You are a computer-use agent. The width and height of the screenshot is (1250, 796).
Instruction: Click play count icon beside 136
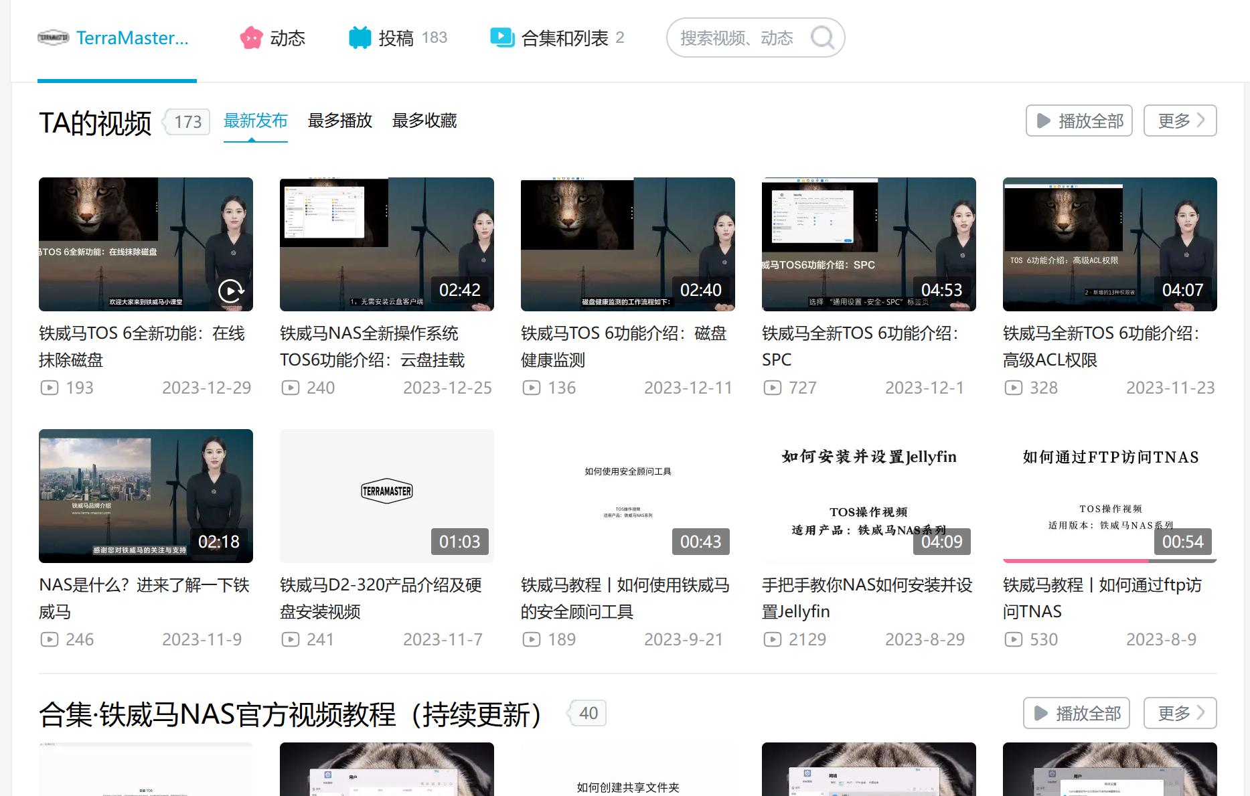click(532, 388)
